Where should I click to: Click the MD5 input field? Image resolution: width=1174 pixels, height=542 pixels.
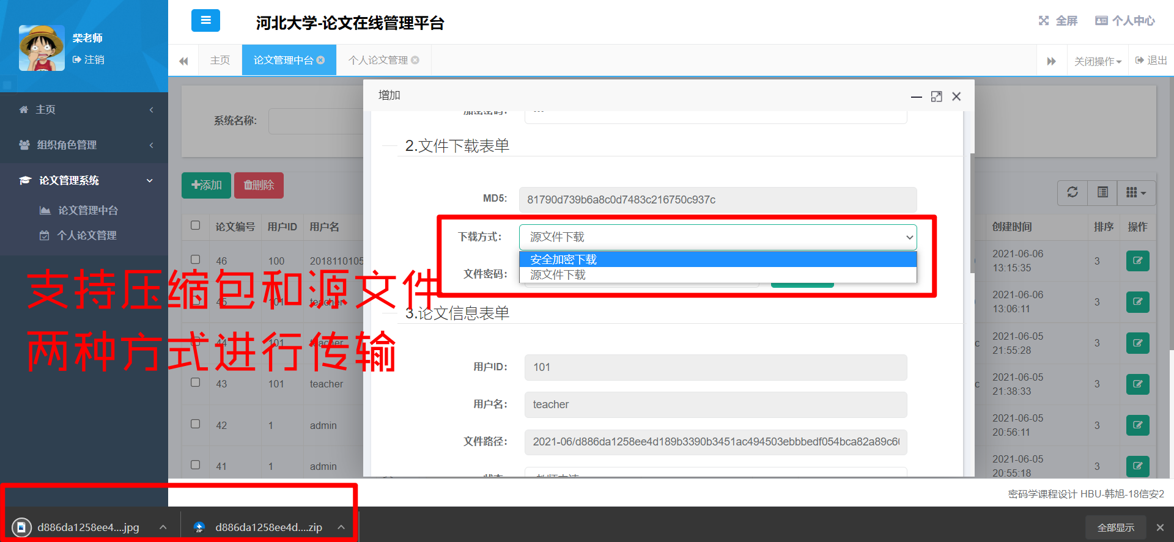(718, 200)
